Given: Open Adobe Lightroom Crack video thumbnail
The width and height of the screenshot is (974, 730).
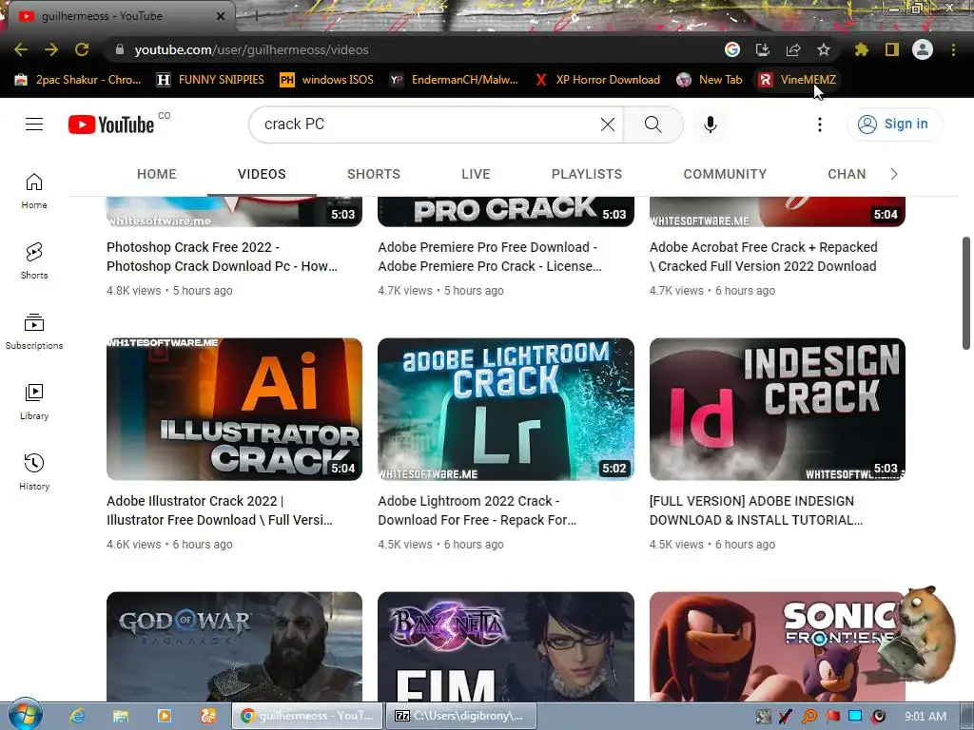Looking at the screenshot, I should tap(506, 409).
